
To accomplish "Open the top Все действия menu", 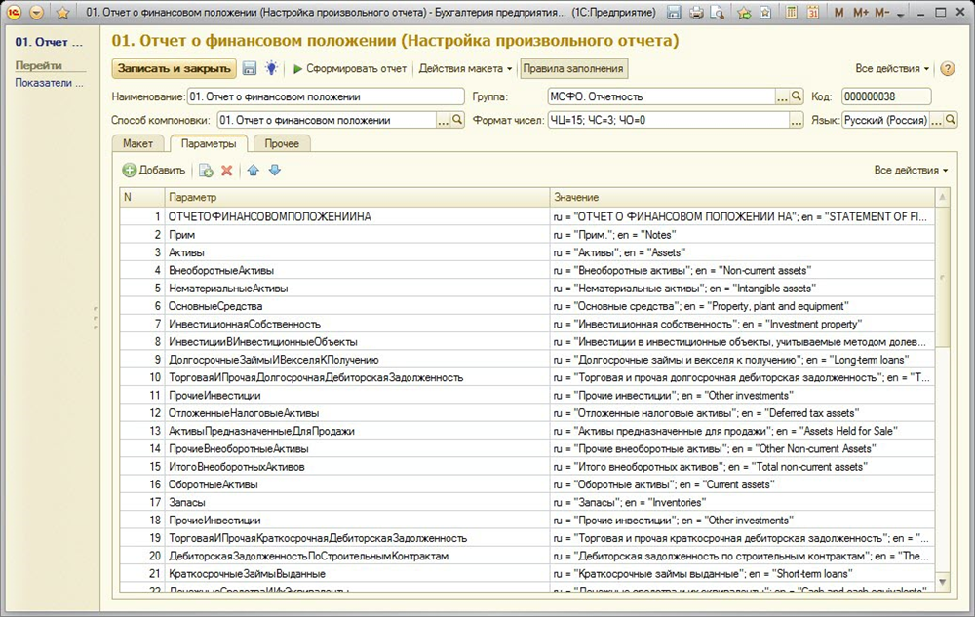I will coord(891,69).
